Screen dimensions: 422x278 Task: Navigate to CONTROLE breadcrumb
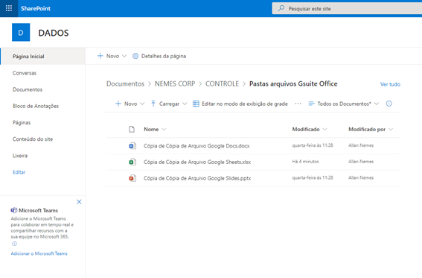[222, 83]
